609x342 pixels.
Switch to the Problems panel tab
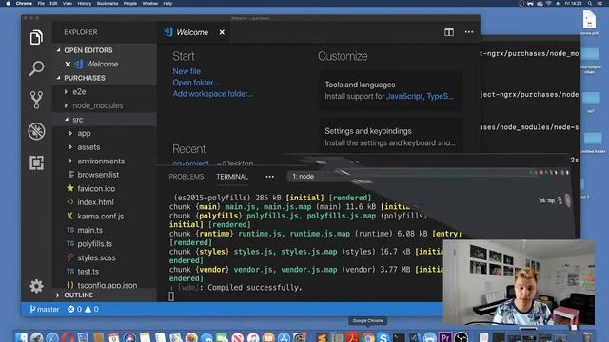(x=187, y=177)
